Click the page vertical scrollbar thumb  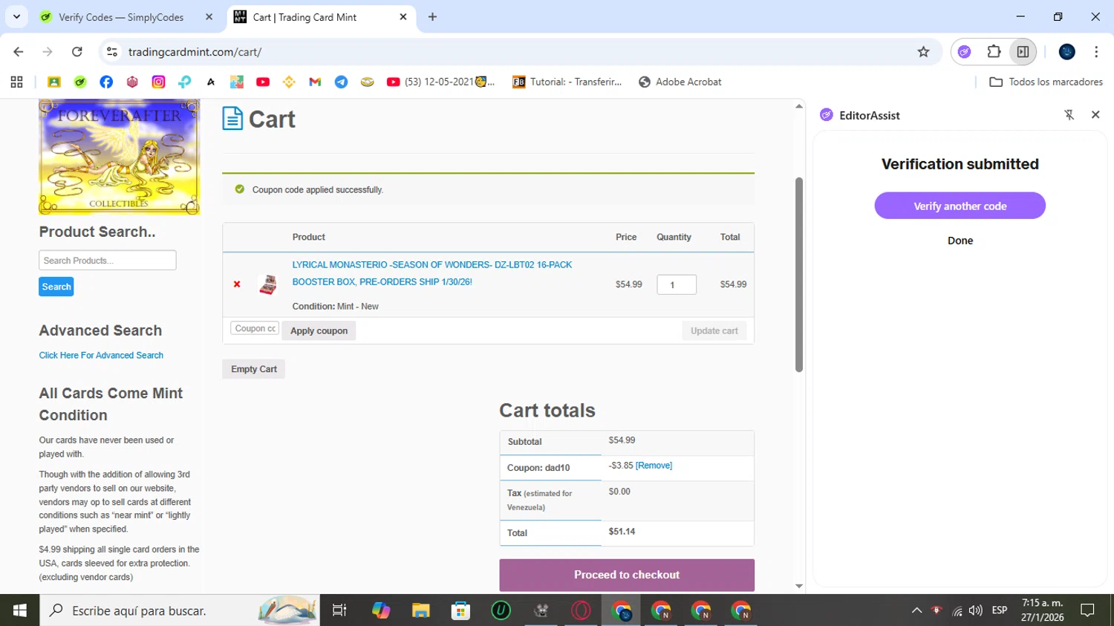tap(799, 275)
